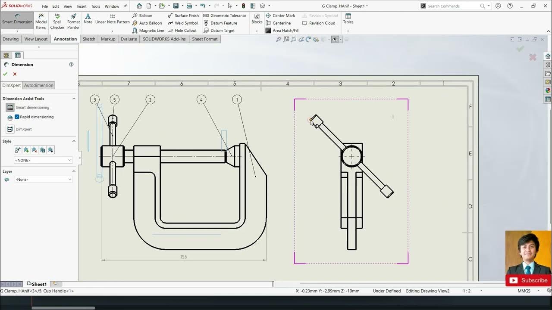This screenshot has height=310, width=552.
Task: Insert a Centerline
Action: [x=278, y=23]
